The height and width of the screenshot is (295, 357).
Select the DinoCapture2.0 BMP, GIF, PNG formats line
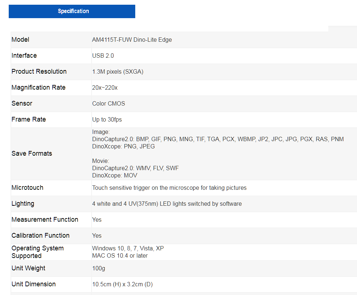tap(218, 139)
